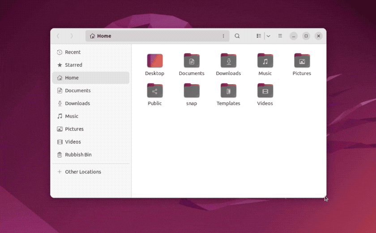Select the Public folder icon
376x233 pixels.
[155, 90]
